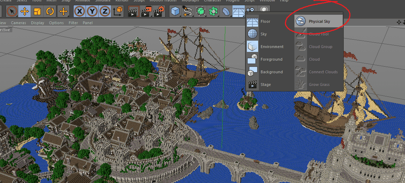Select Physical Sky in the popup
Screen dimensions: 405x183
(318, 21)
